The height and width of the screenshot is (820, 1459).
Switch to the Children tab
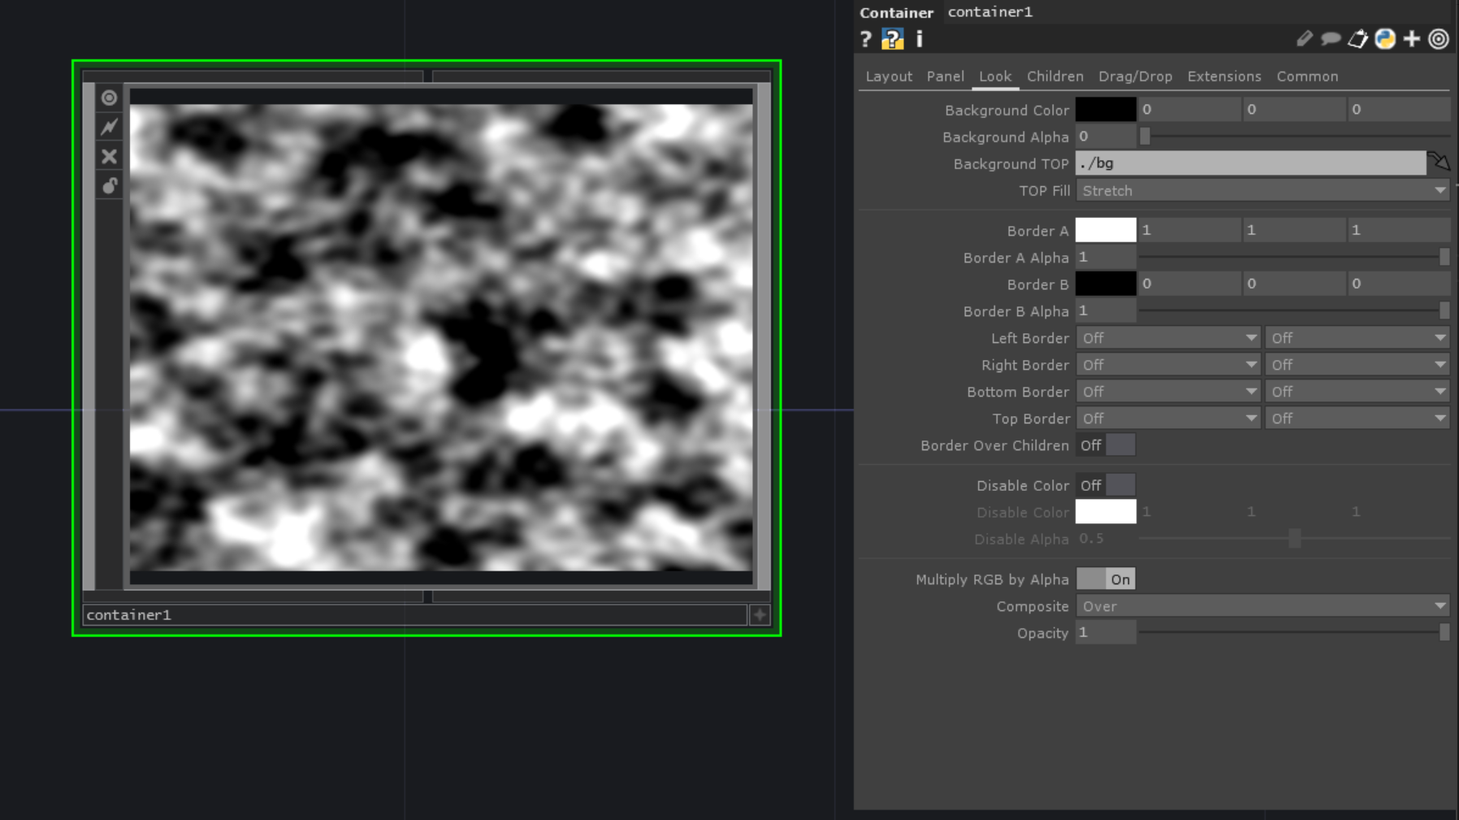[1055, 76]
